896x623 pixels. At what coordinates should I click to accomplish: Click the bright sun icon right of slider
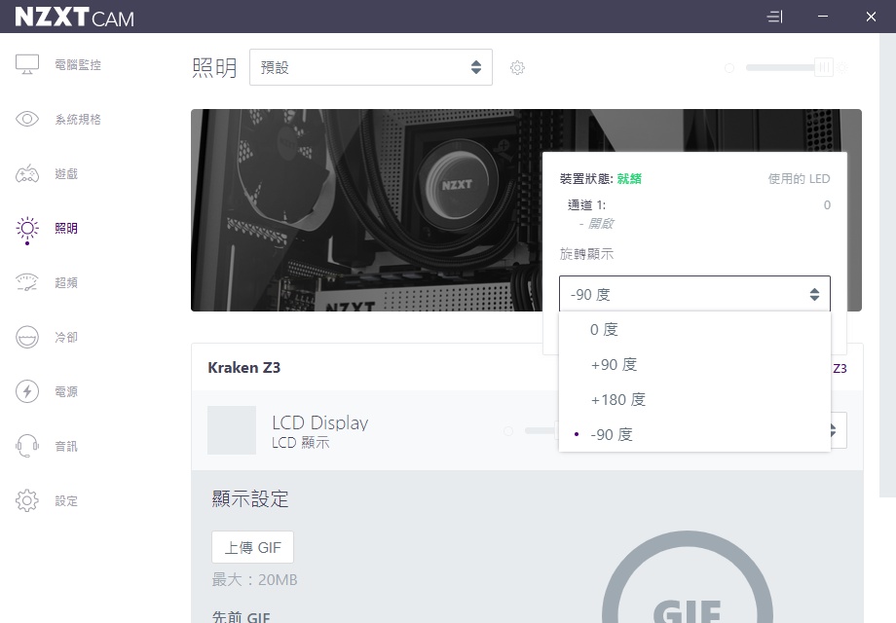842,68
